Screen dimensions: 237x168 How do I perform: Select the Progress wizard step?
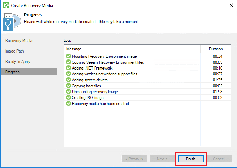pyautogui.click(x=29, y=72)
